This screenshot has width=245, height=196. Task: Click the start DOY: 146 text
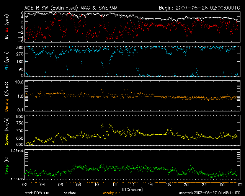pyautogui.click(x=36, y=193)
